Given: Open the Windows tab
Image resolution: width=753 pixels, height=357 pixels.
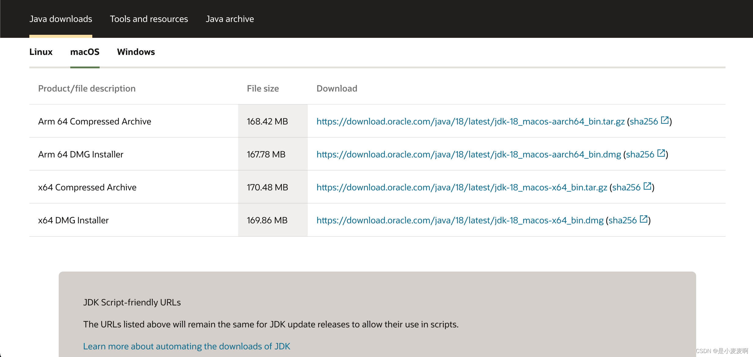Looking at the screenshot, I should (x=136, y=52).
